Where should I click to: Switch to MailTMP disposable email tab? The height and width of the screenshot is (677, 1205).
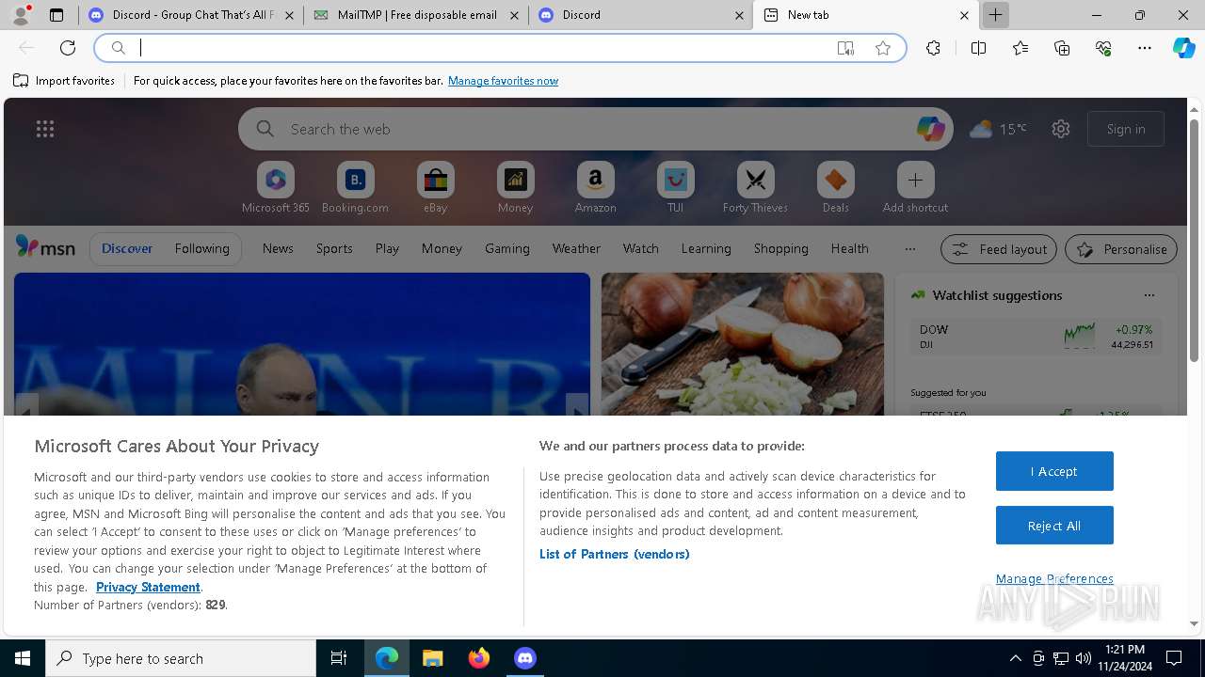[416, 15]
